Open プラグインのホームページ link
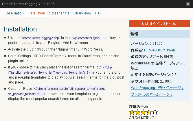This screenshot has height=121, width=193. (152, 94)
